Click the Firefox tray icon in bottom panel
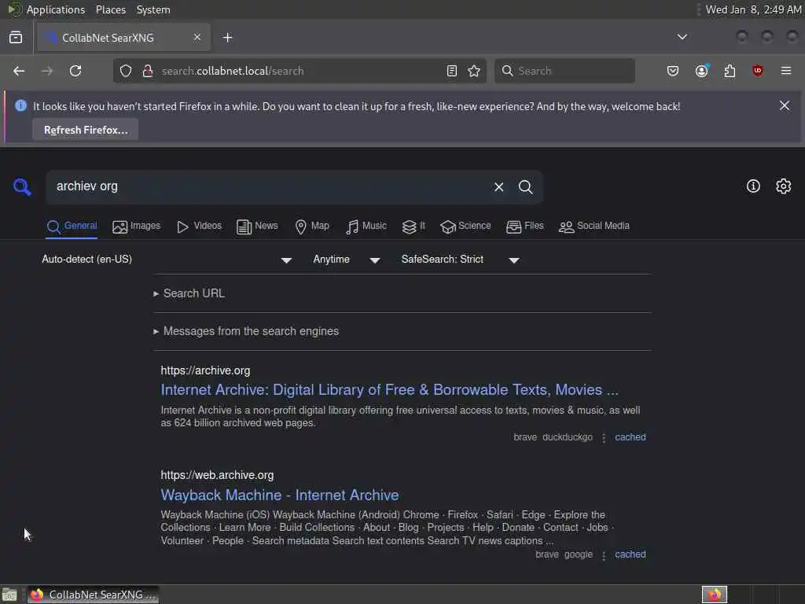 pyautogui.click(x=715, y=595)
